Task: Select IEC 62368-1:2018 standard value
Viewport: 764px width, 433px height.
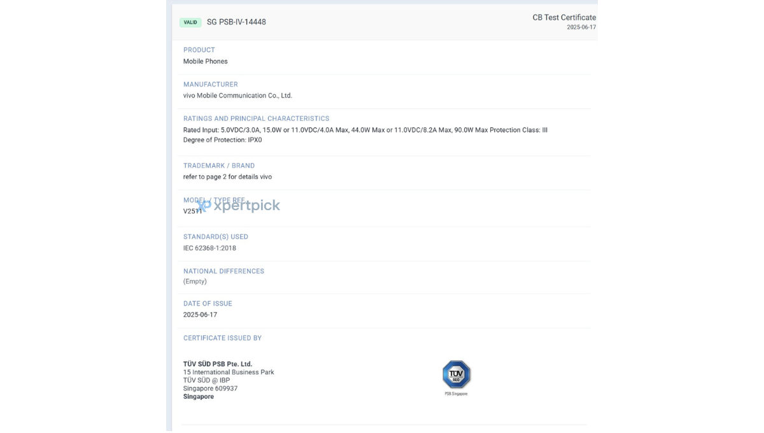Action: 209,248
